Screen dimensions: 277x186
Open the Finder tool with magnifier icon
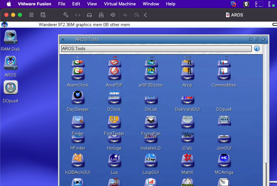point(78,122)
